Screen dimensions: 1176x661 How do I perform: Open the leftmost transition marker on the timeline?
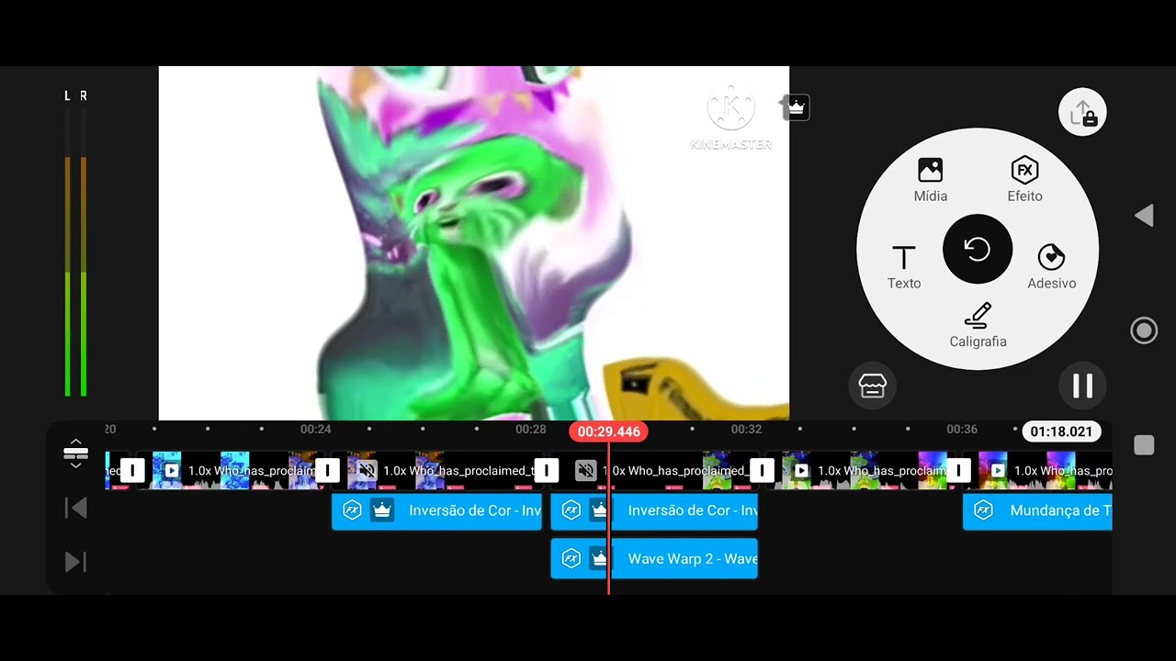[x=132, y=471]
